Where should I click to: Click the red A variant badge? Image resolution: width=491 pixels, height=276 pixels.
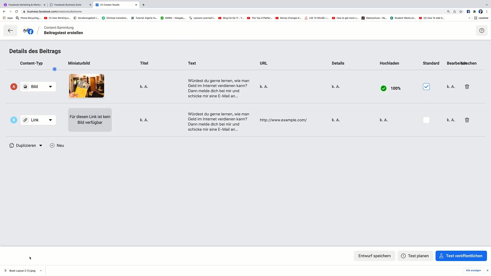tap(14, 87)
